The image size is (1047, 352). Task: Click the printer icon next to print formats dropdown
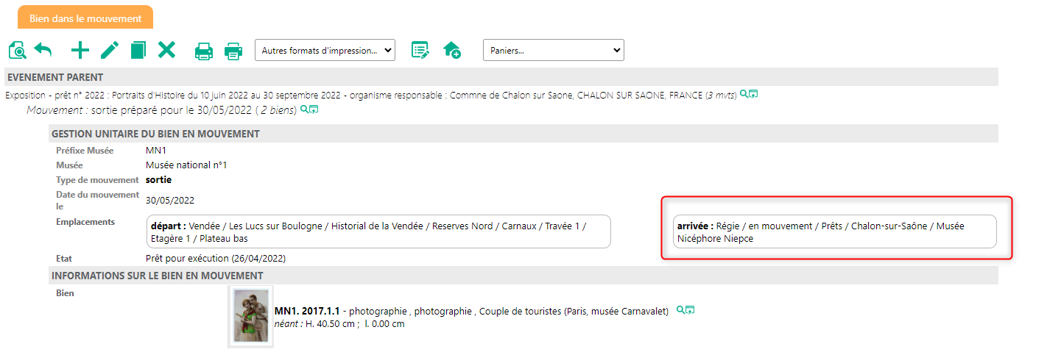pos(233,51)
